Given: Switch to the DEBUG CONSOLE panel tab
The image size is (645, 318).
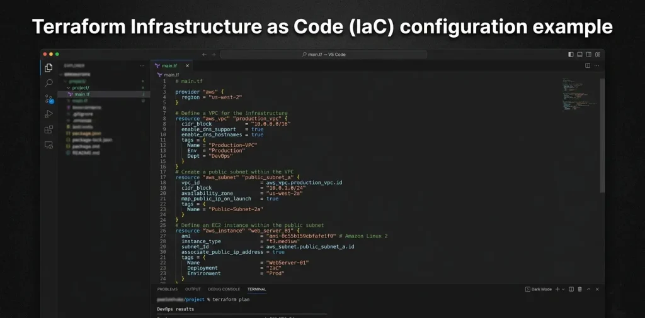Looking at the screenshot, I should point(224,289).
